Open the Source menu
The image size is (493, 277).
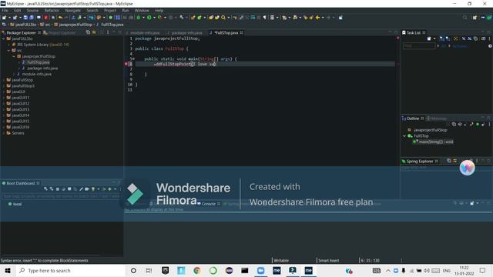click(x=32, y=10)
